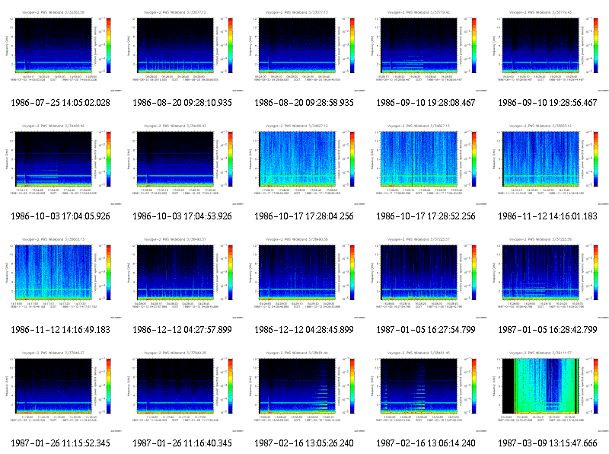This screenshot has width=609, height=454.
Task: Click caption text 1987-01-26 11:16:40.345
Action: [182, 443]
